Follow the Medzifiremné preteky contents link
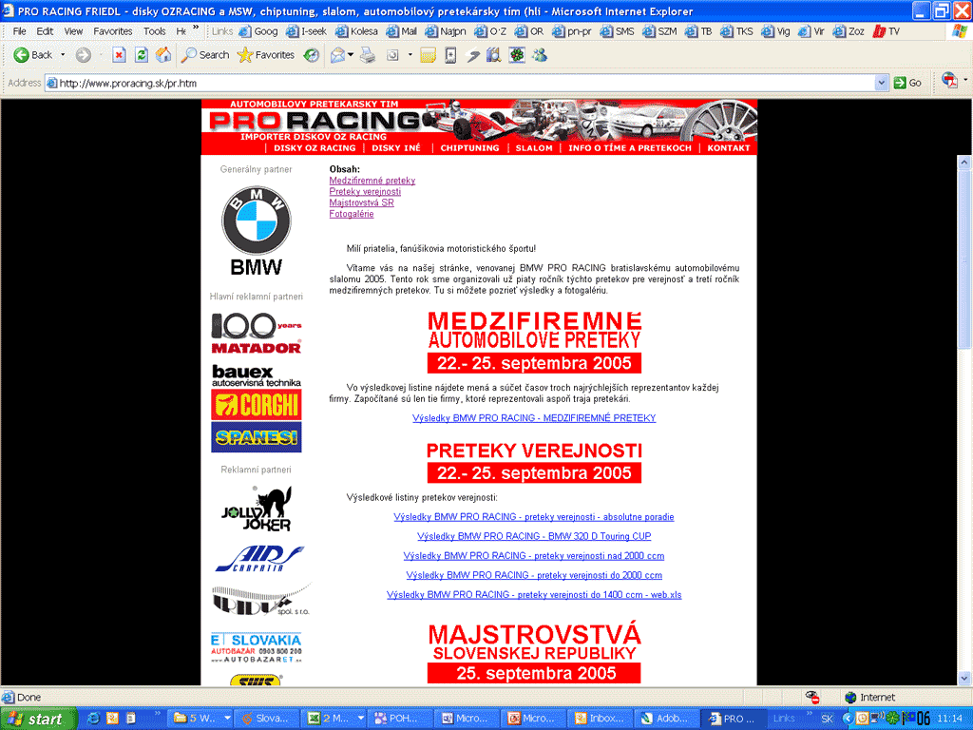Image resolution: width=973 pixels, height=730 pixels. (372, 181)
